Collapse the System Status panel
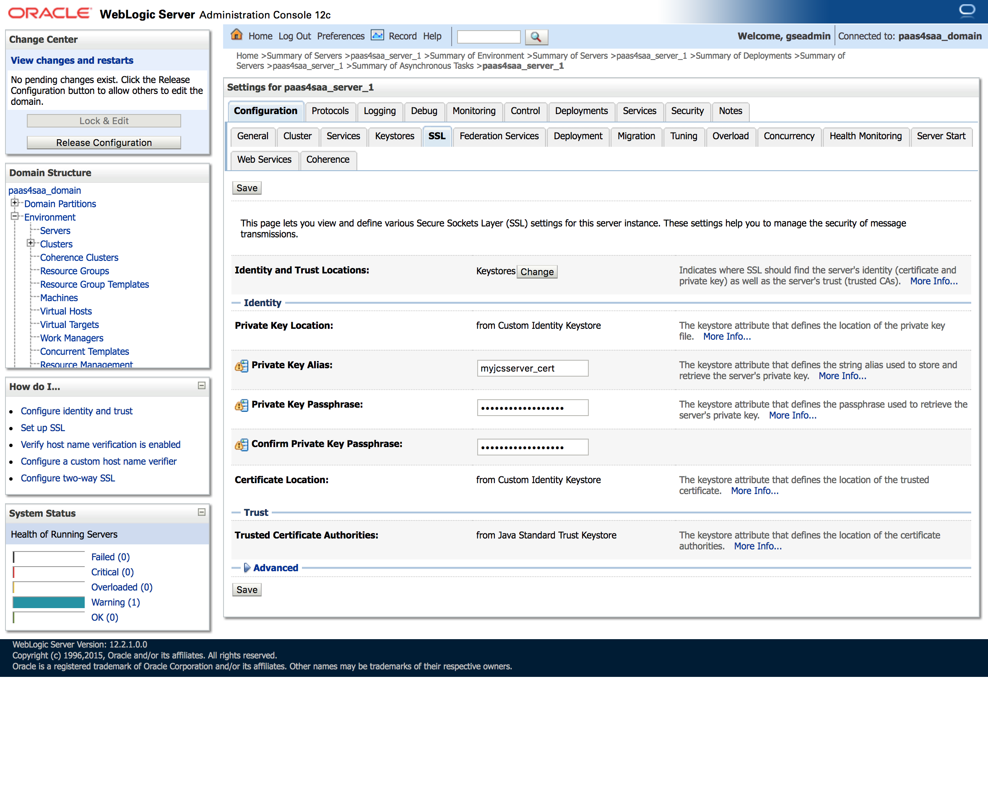Viewport: 988px width, 796px height. 201,512
